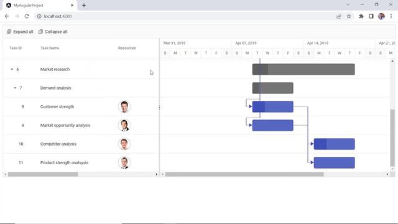Close the MyAngularProject tab
The height and width of the screenshot is (224, 398).
(72, 6)
